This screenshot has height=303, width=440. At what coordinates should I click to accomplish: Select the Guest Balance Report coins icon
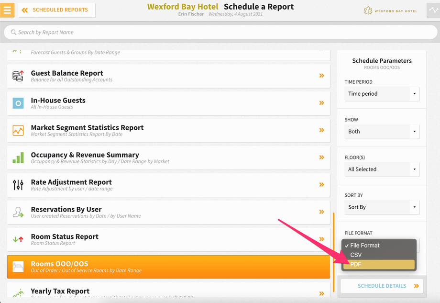[18, 76]
